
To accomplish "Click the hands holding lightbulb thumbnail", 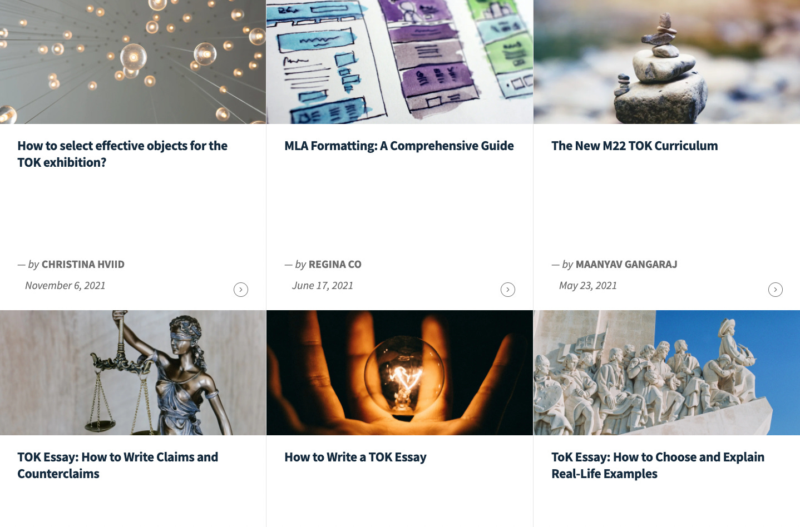I will click(399, 372).
